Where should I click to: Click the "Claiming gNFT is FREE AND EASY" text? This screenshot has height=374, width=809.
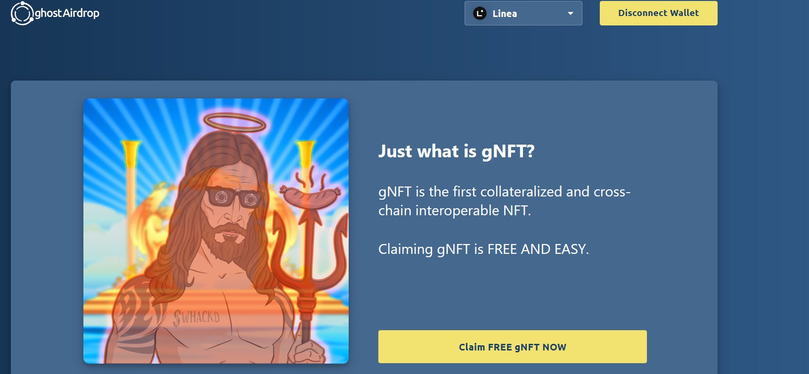pyautogui.click(x=484, y=249)
